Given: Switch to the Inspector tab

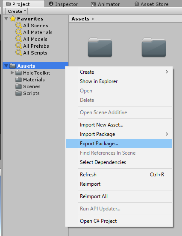Looking at the screenshot, I should 64,4.
